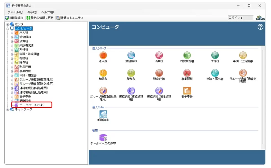Open the 所得税 icon in main panel
The width and height of the screenshot is (271, 168).
215,55
